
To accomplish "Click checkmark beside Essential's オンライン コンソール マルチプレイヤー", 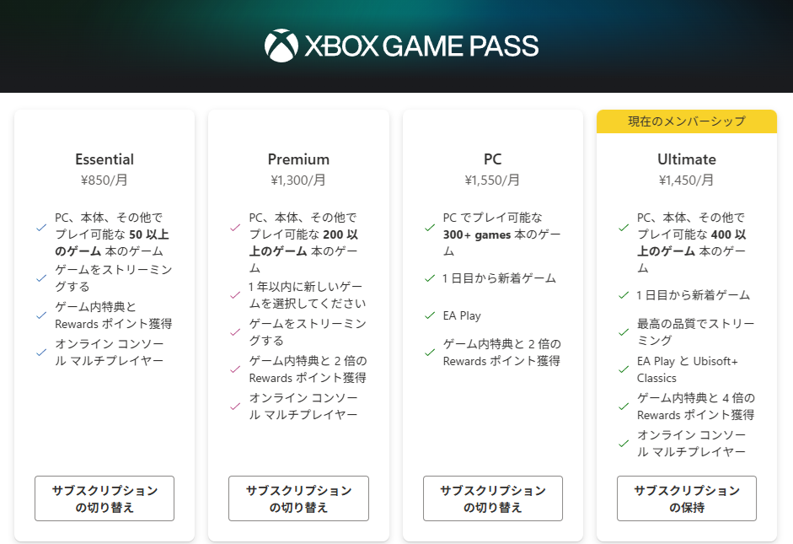I will (x=41, y=353).
